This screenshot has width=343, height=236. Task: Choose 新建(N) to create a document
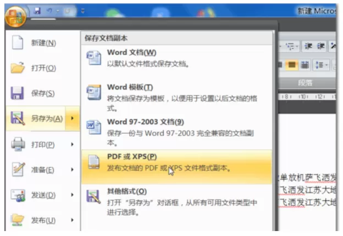[43, 43]
